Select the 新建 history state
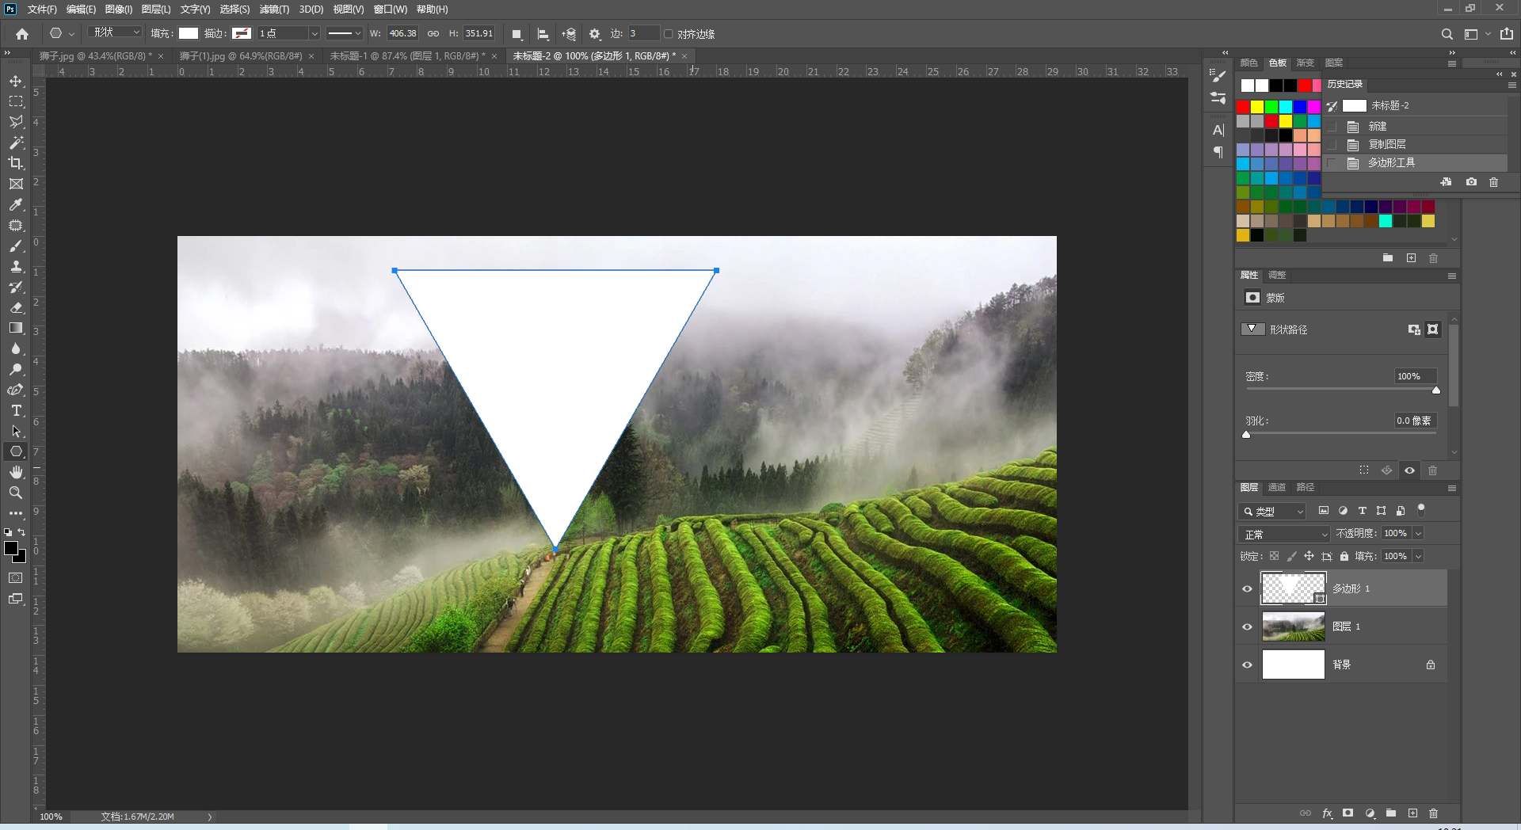This screenshot has width=1521, height=830. pyautogui.click(x=1416, y=127)
